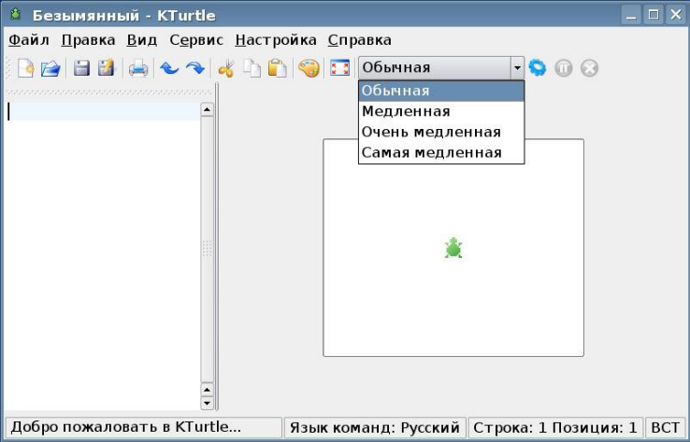Open the Файл menu
The width and height of the screenshot is (690, 442).
(29, 40)
